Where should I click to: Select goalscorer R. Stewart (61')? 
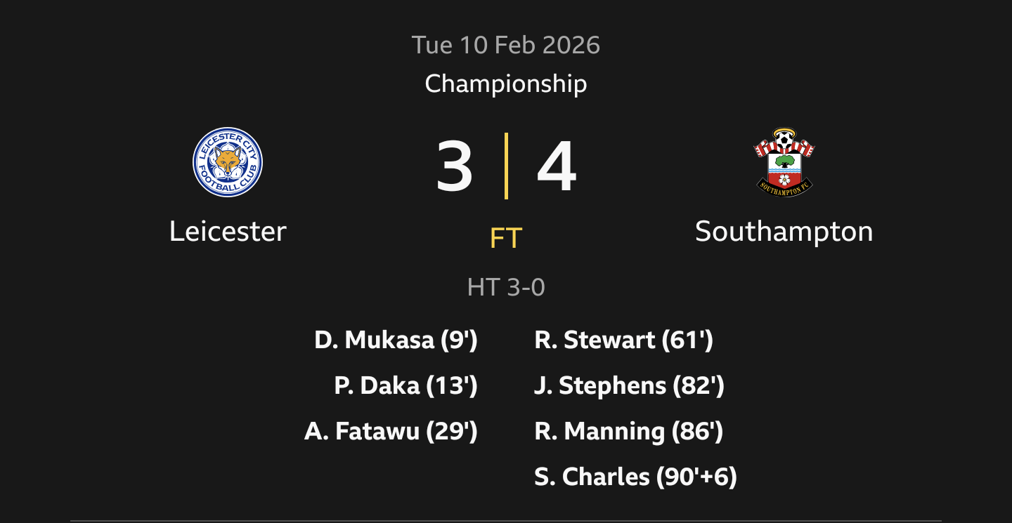[624, 340]
